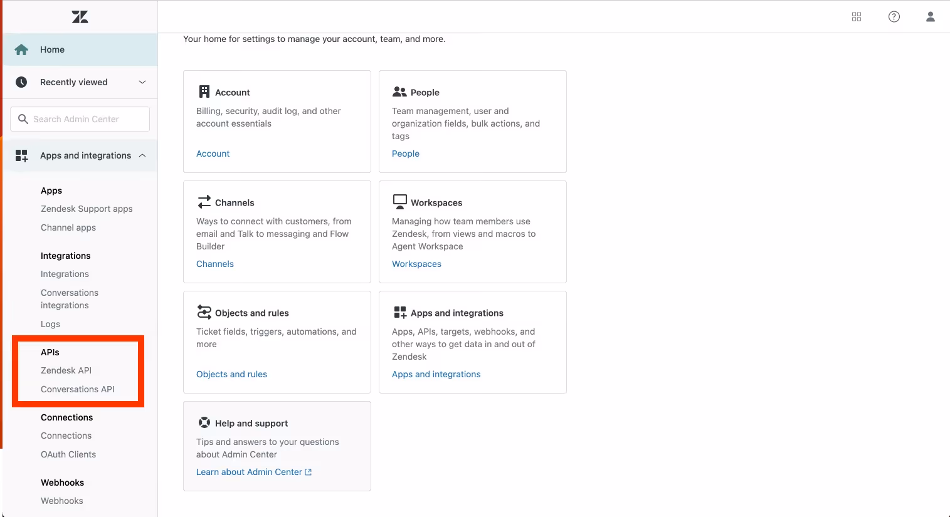The width and height of the screenshot is (950, 517).
Task: Click the Apps and integrations card icon
Action: [x=400, y=312]
